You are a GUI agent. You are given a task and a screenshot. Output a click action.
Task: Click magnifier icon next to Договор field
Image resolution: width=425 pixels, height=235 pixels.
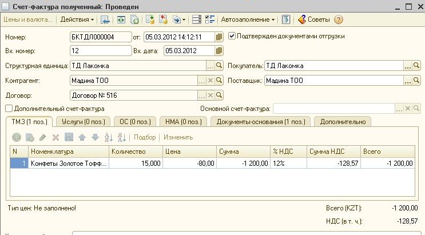[219, 95]
